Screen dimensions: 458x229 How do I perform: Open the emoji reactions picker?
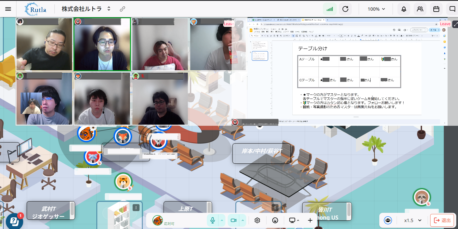click(275, 220)
